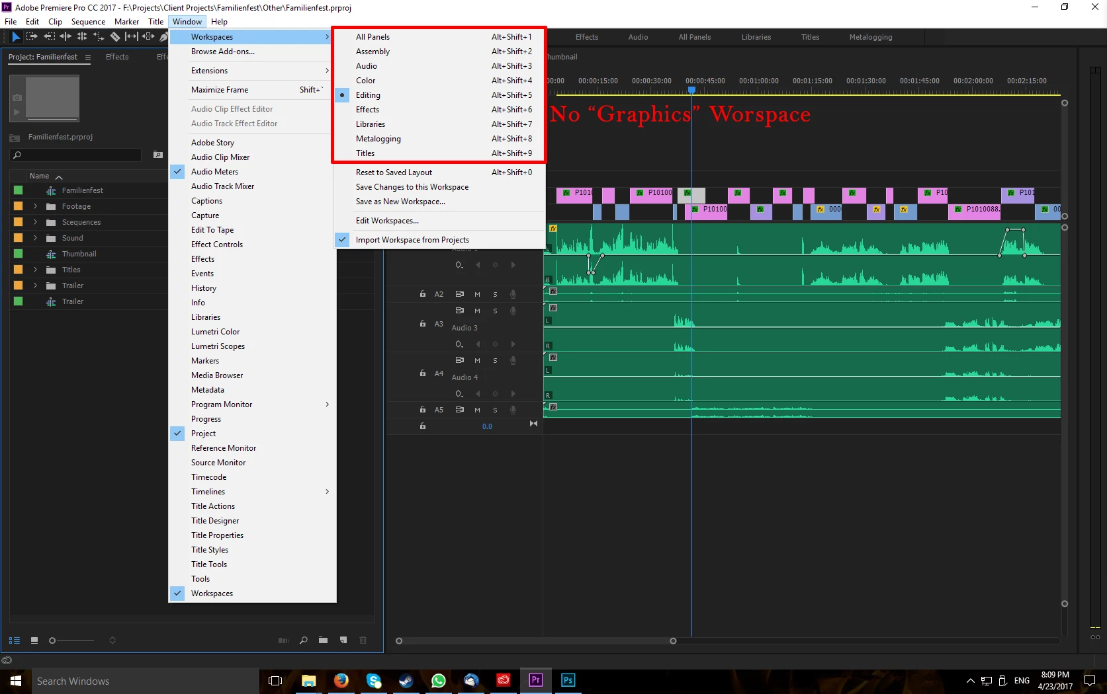Image resolution: width=1107 pixels, height=694 pixels.
Task: Expand the Trailer bin folder
Action: pyautogui.click(x=36, y=286)
